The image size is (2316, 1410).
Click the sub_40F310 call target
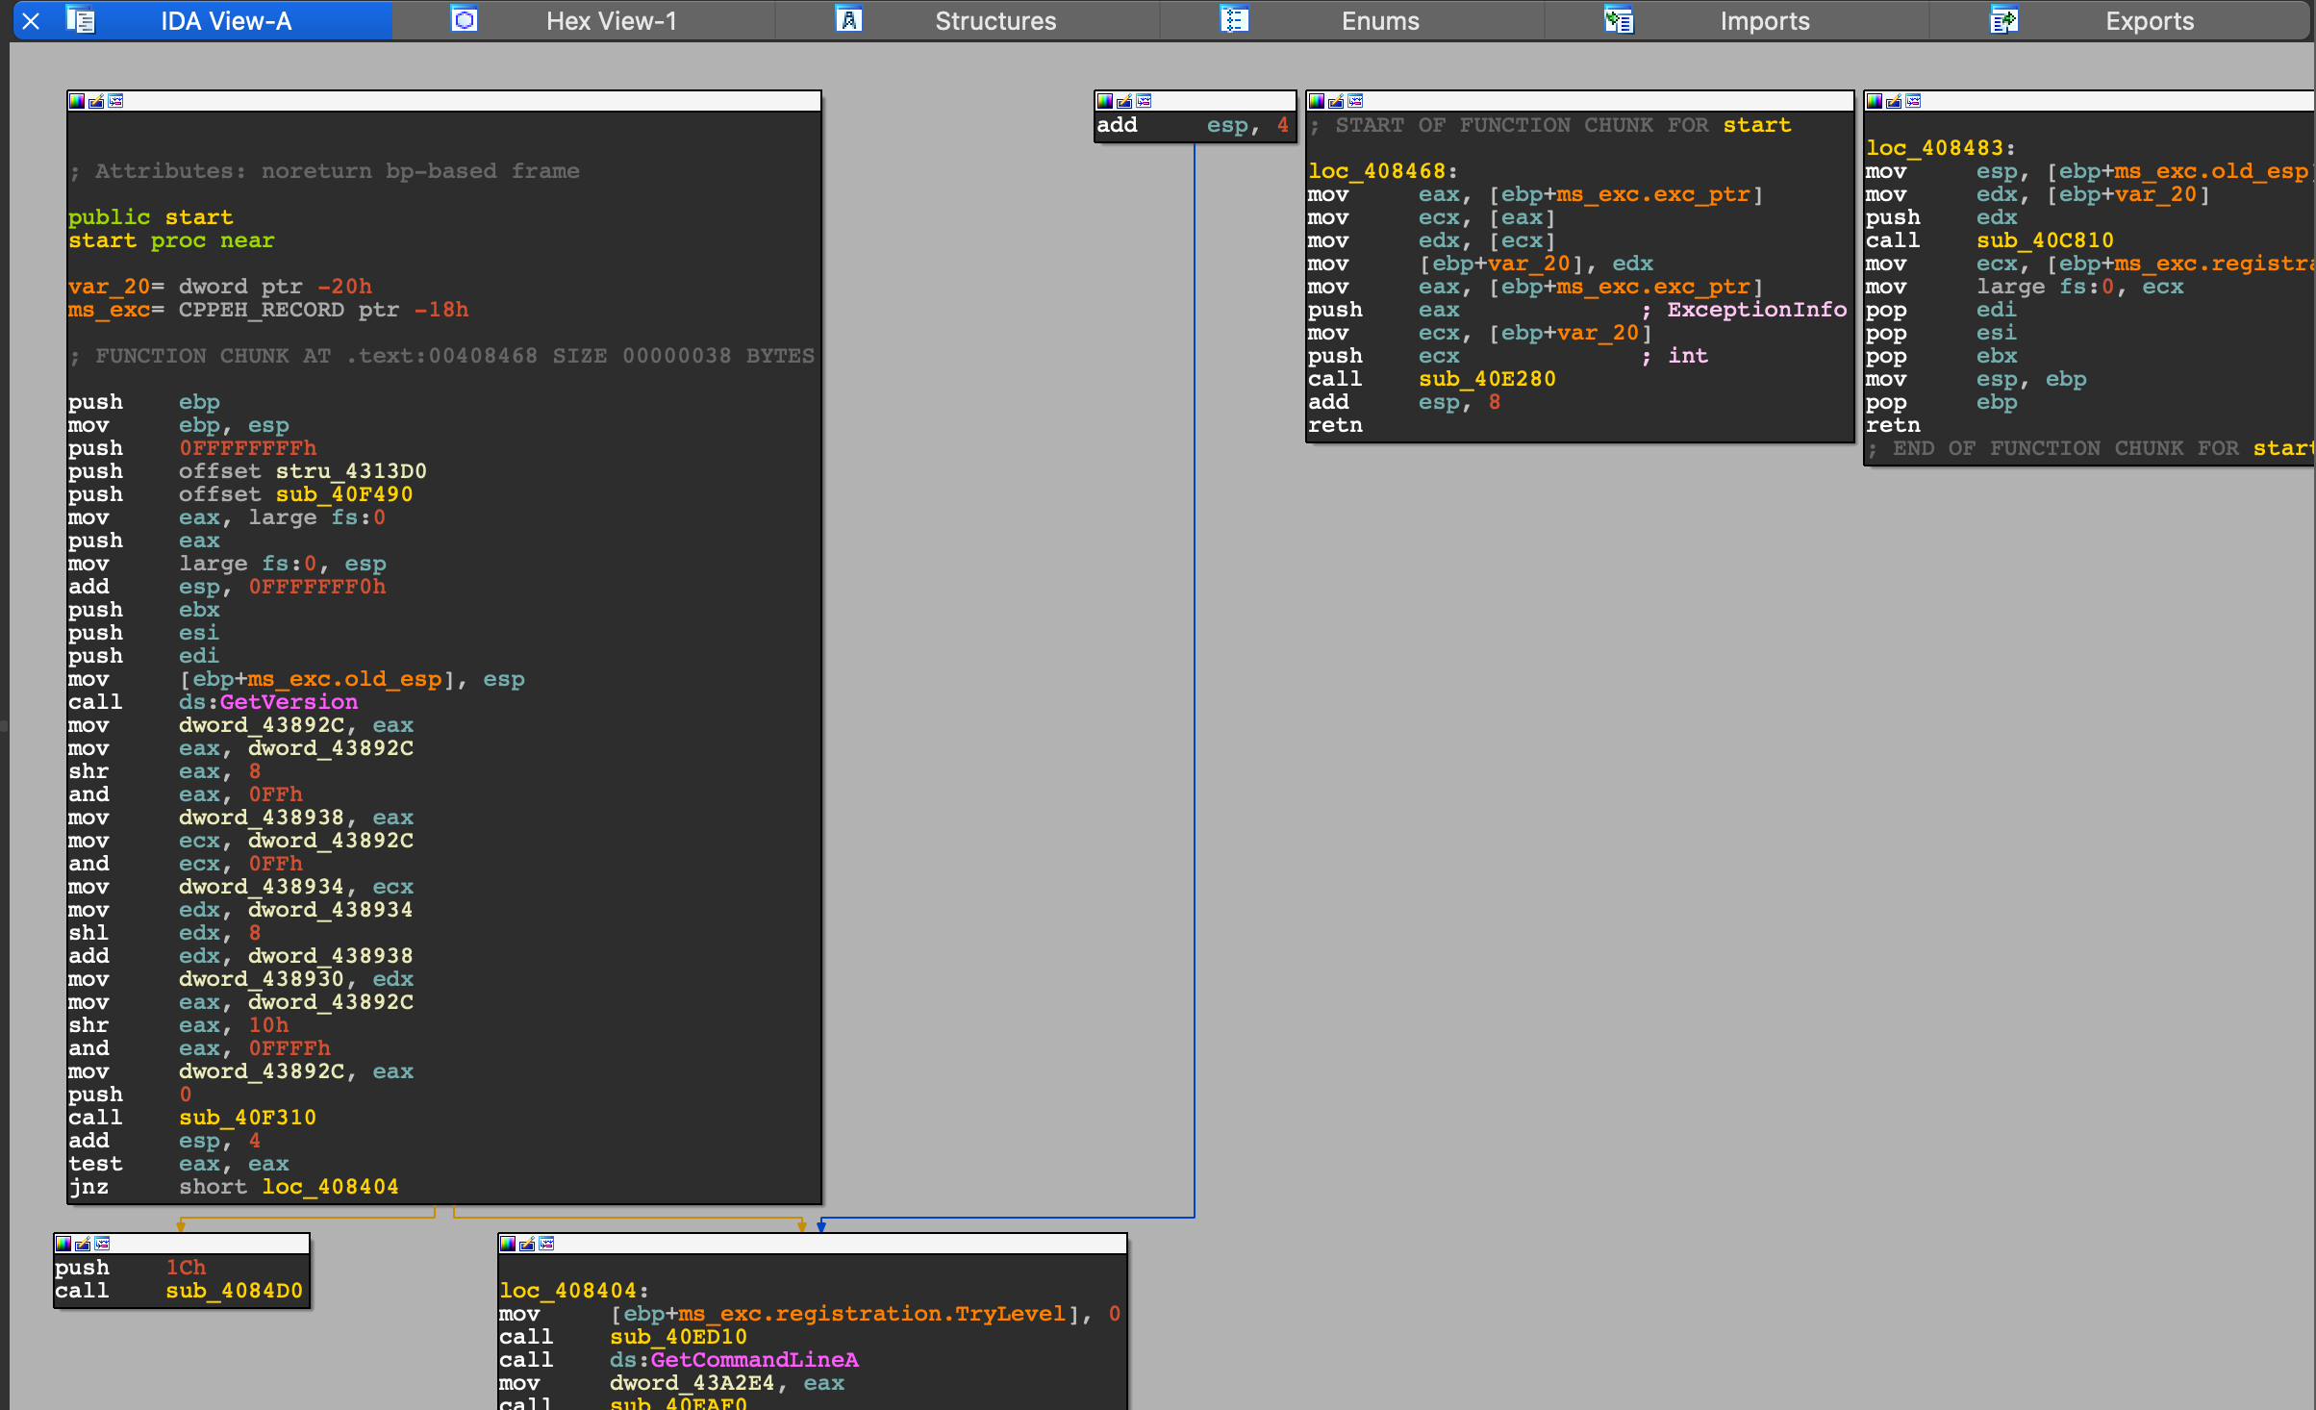point(247,1118)
